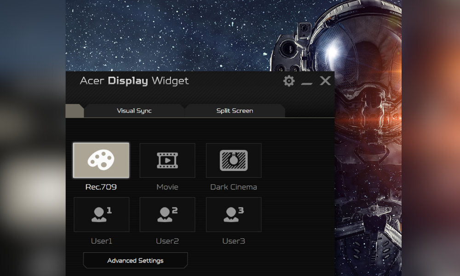Activate the Dark Cinema mode icon
This screenshot has height=276, width=460.
[234, 160]
